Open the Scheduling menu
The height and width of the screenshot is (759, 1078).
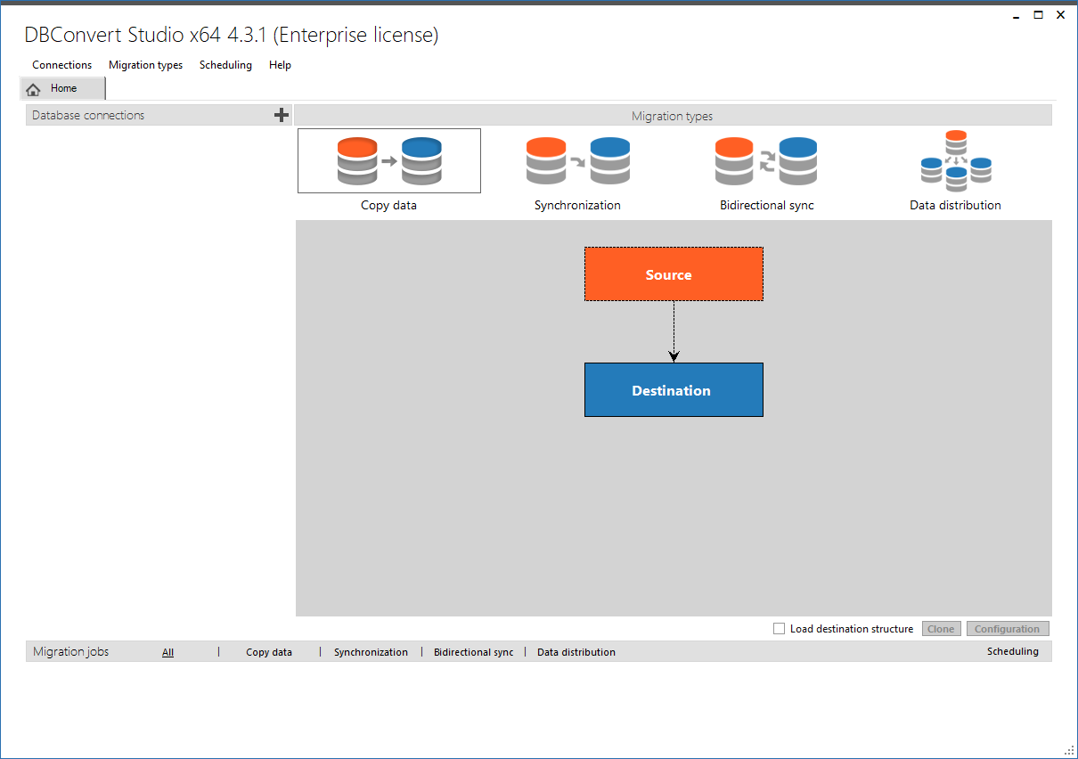(225, 65)
